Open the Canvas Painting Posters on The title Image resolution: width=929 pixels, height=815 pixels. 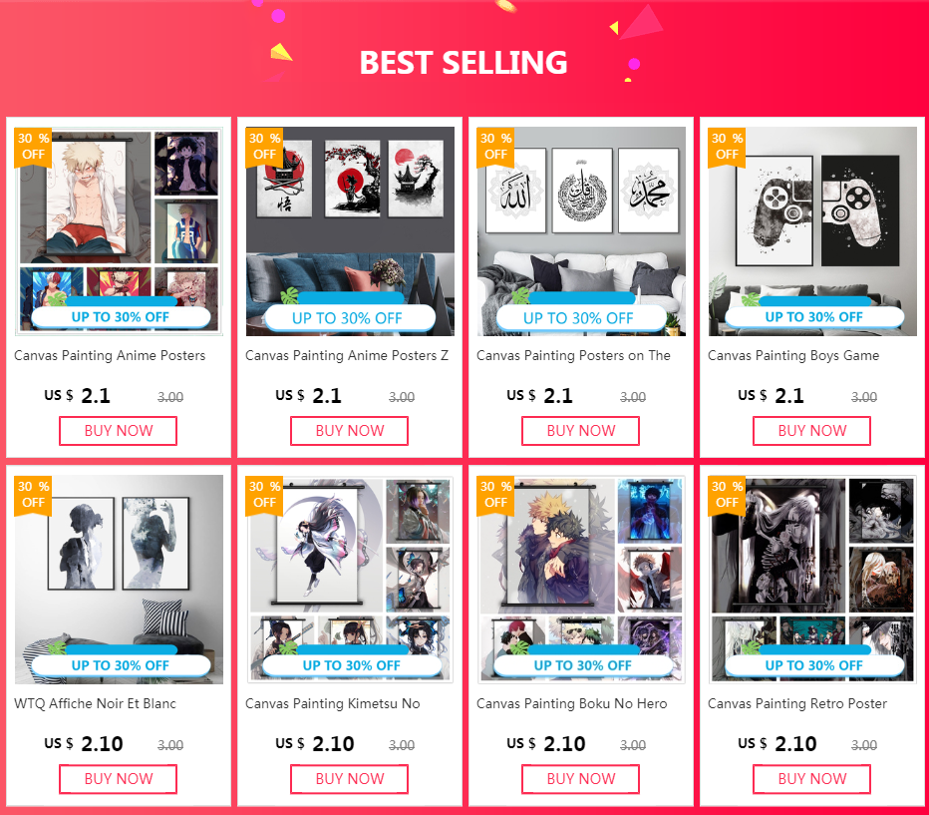[x=573, y=356]
